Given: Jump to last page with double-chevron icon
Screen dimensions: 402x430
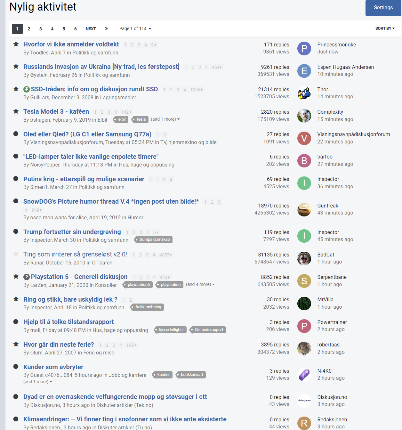Looking at the screenshot, I should coord(107,28).
